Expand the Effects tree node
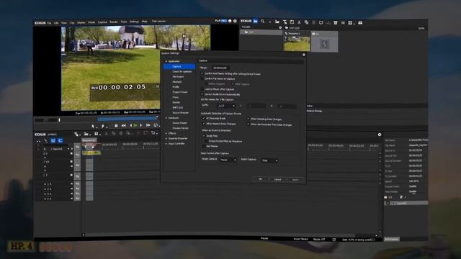This screenshot has height=259, width=461. coord(166,133)
